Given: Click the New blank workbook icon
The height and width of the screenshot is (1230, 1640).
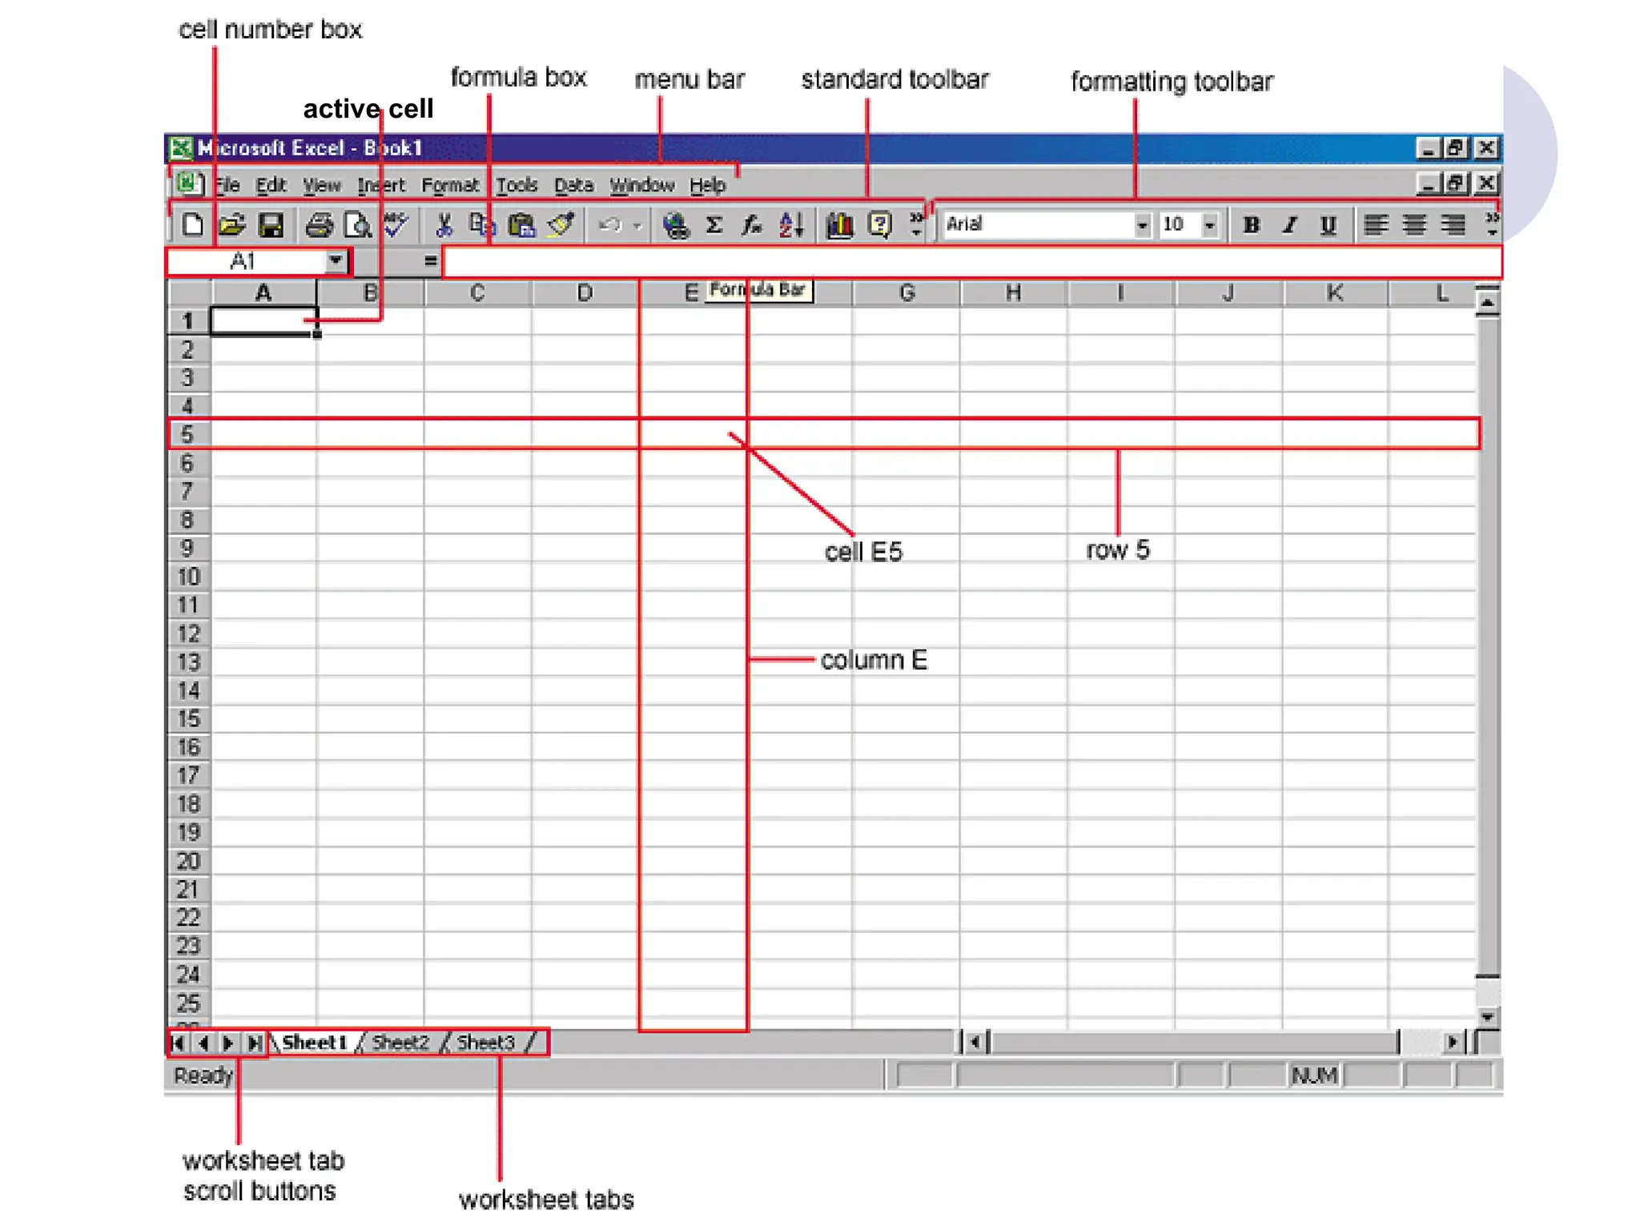Looking at the screenshot, I should click(192, 226).
